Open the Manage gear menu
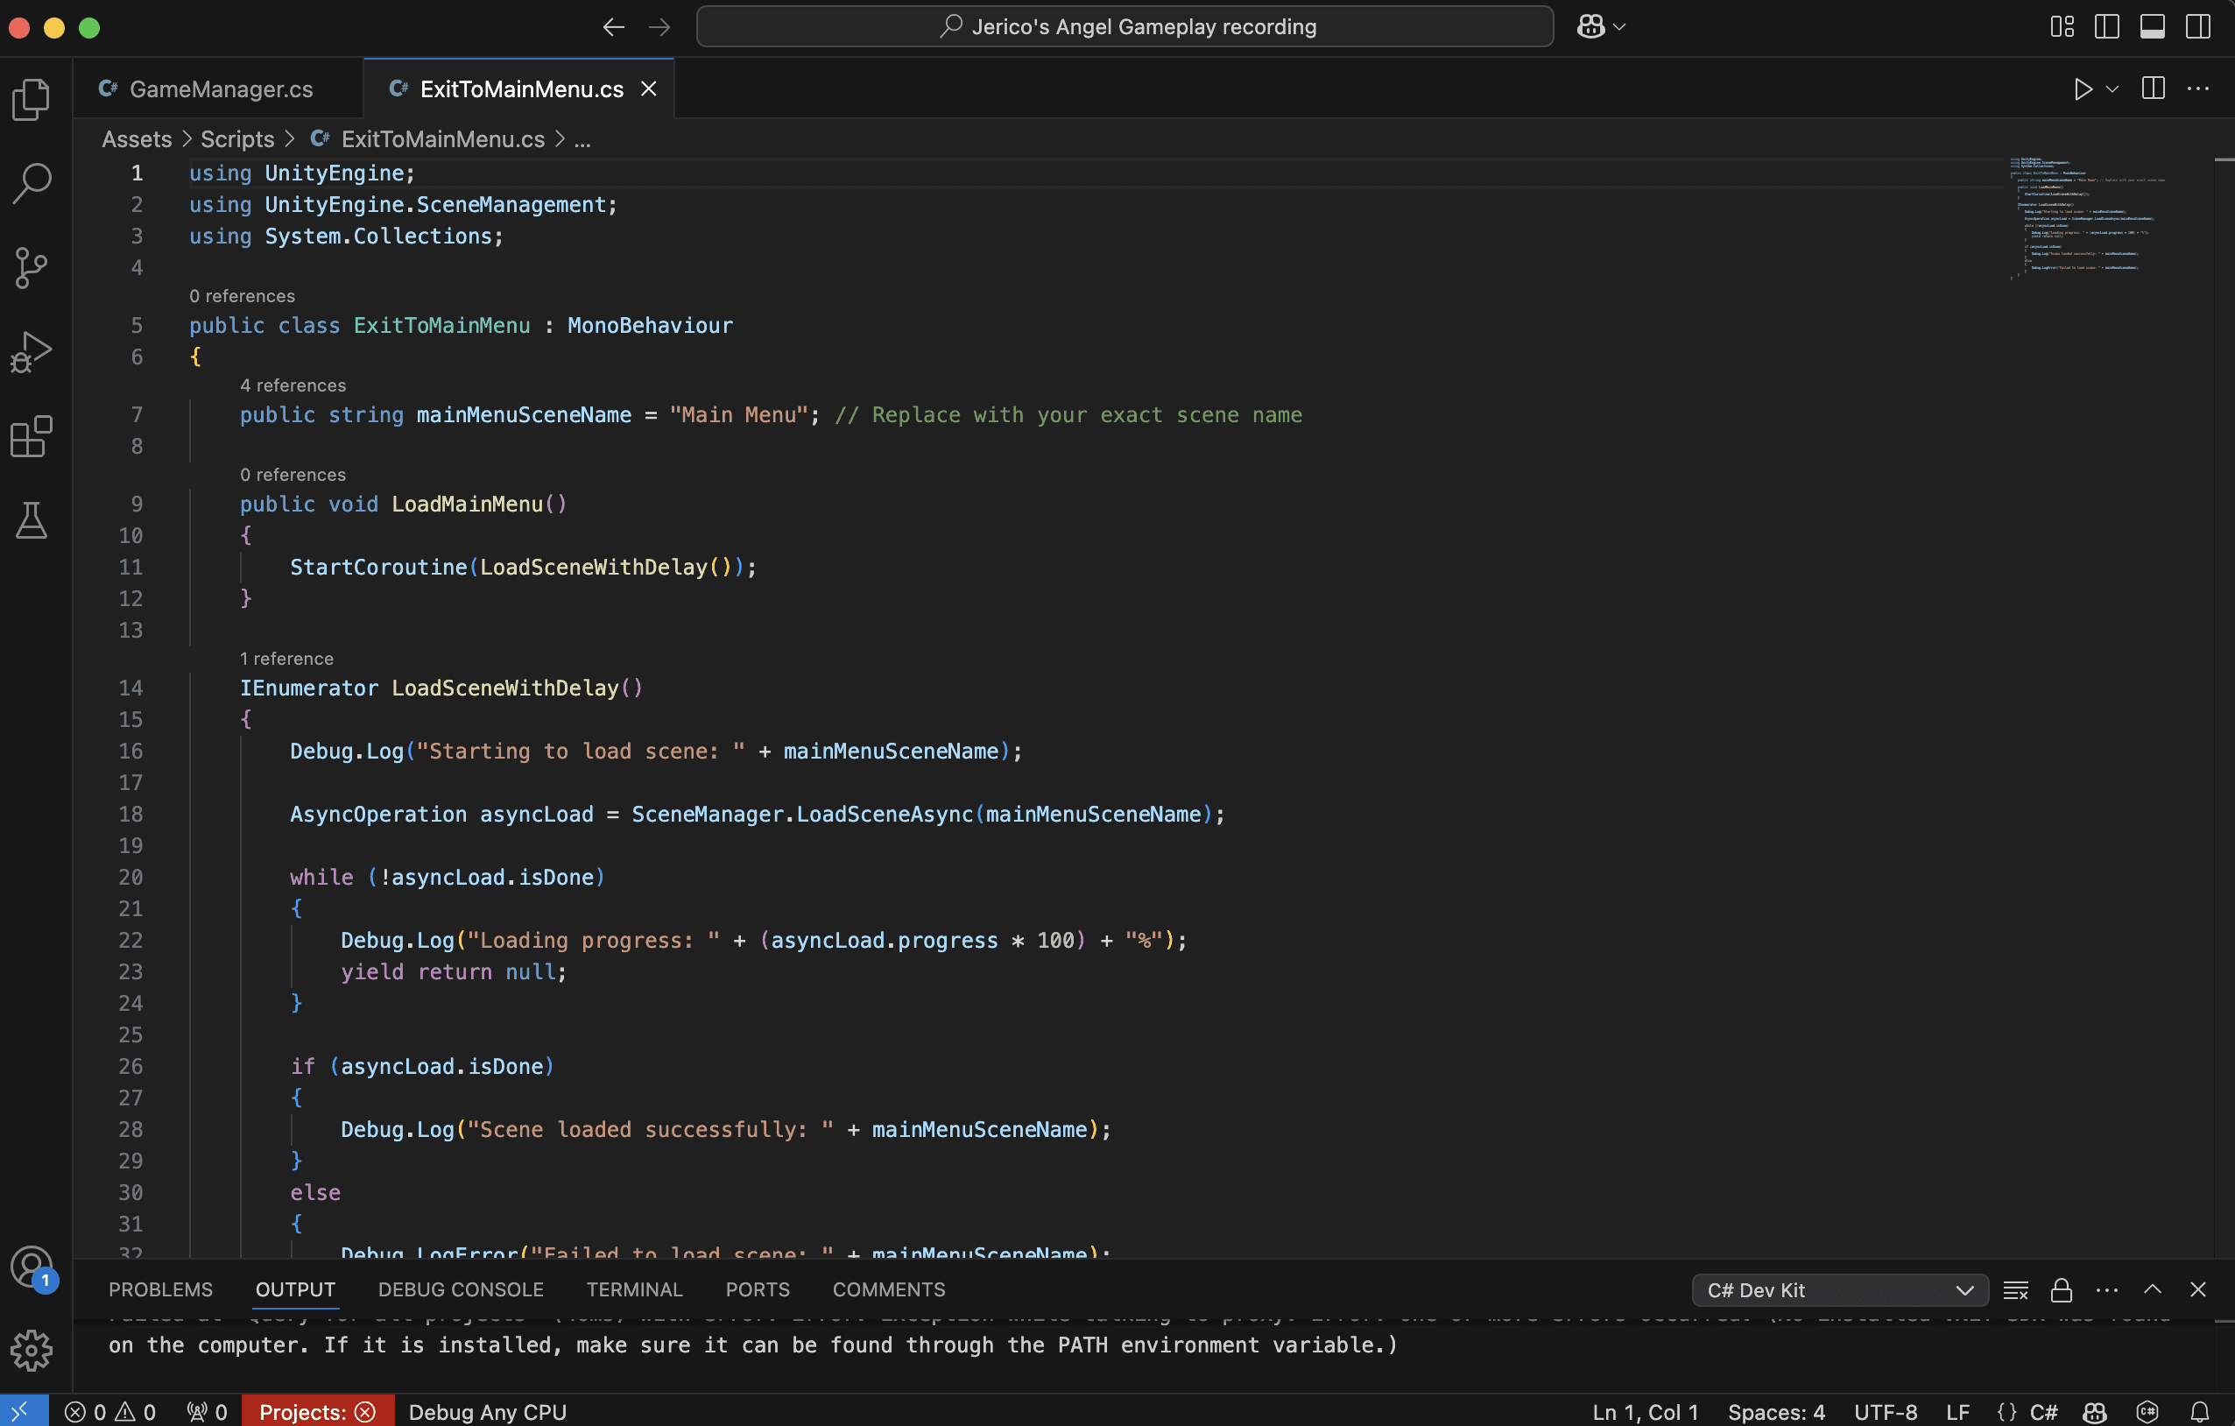Screen dimensions: 2235x1426 tap(32, 1350)
